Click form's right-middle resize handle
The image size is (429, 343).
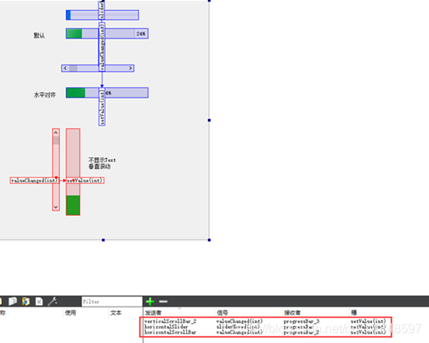pos(209,120)
